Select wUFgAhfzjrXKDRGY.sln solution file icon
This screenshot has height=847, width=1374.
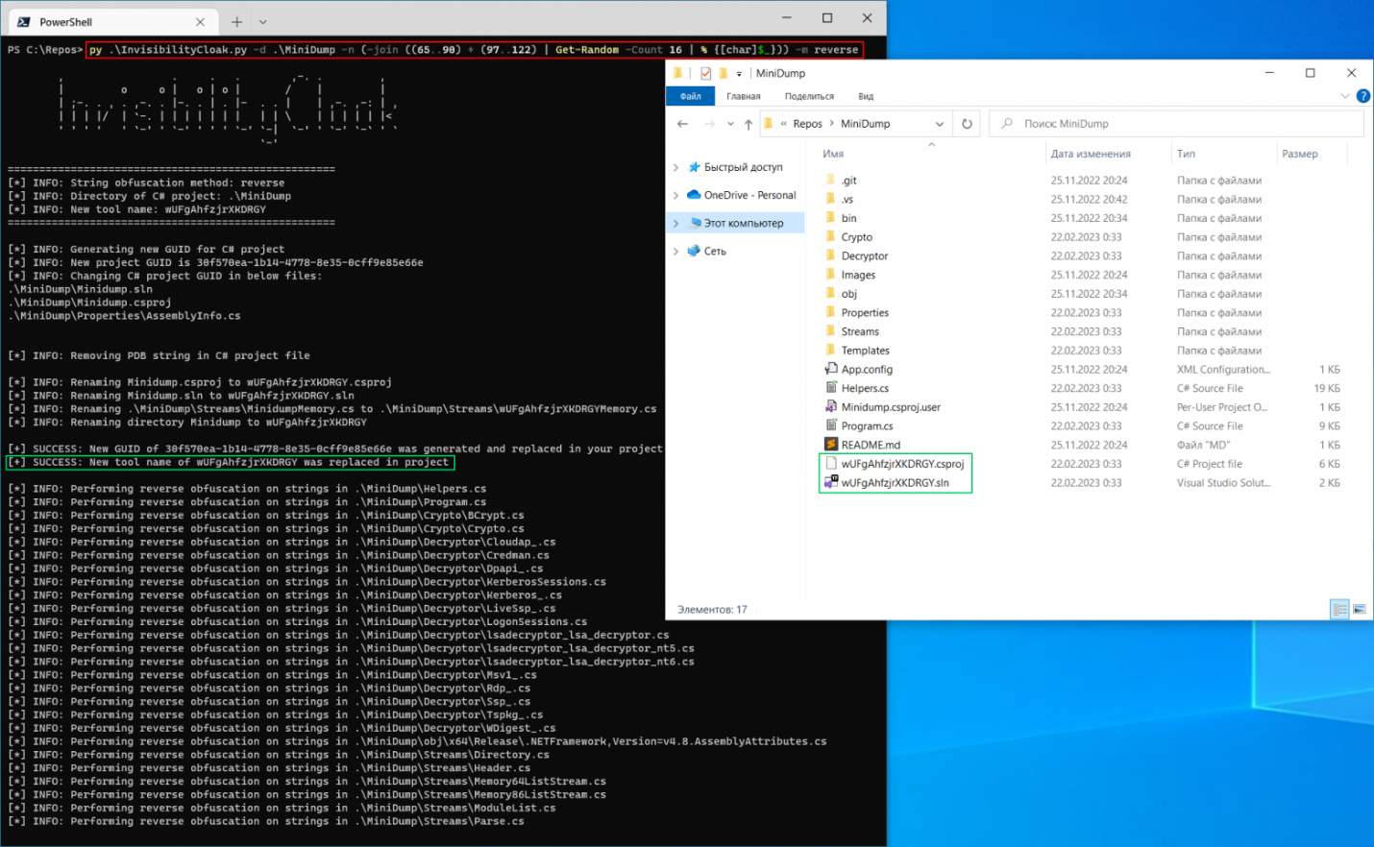click(831, 482)
